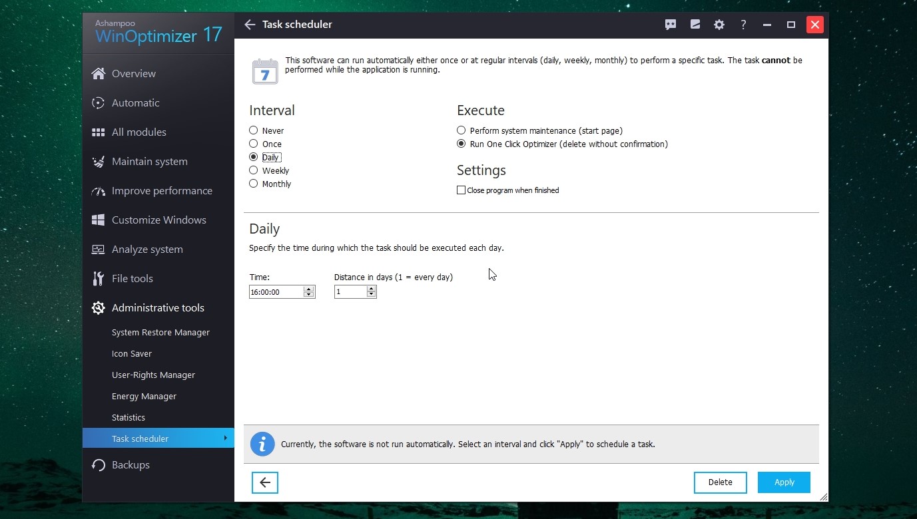Click the "Execute" heading

pos(481,110)
